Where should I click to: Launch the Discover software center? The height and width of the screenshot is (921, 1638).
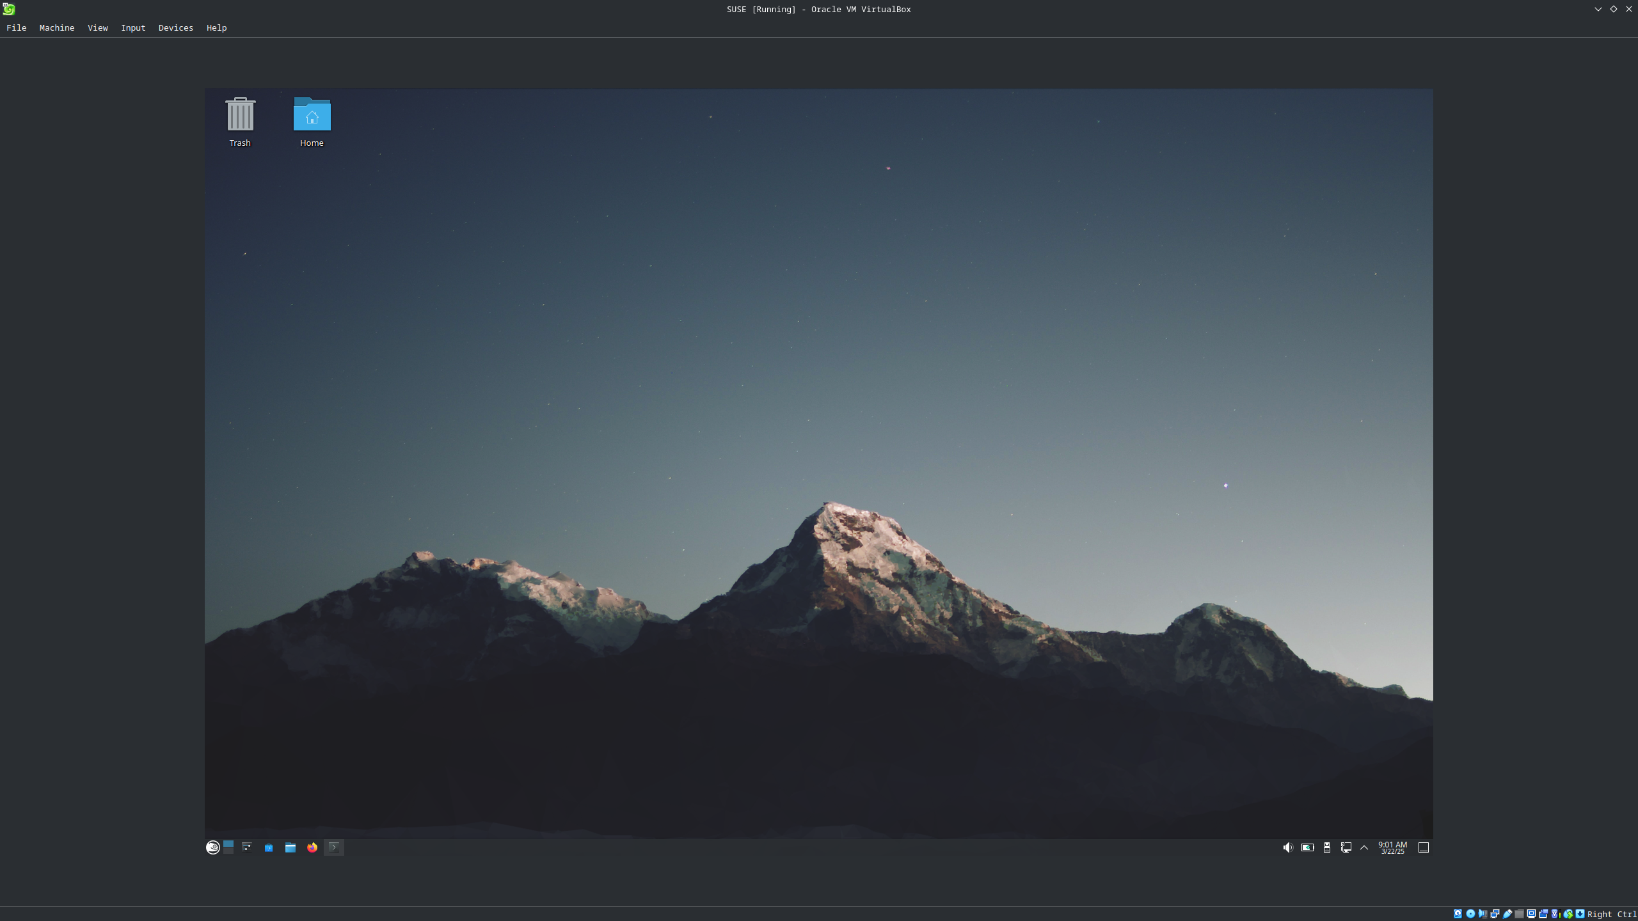click(x=269, y=847)
